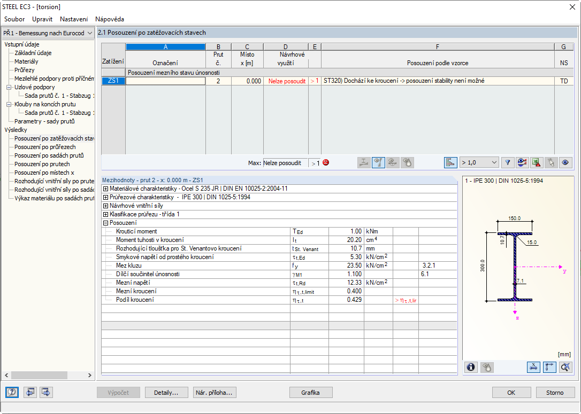The width and height of the screenshot is (581, 414).
Task: Toggle colored relation bars in the table
Action: click(x=450, y=162)
